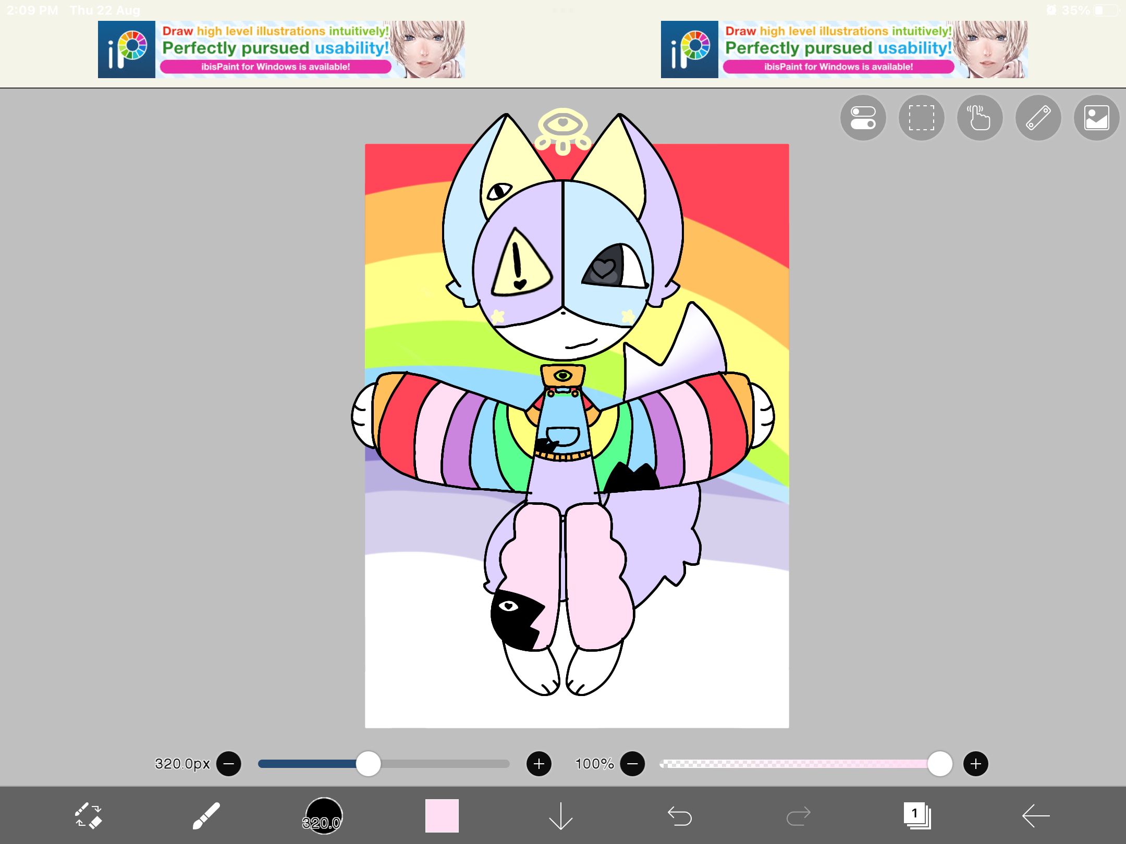Tap the down arrow hide-toolbar button

click(561, 815)
